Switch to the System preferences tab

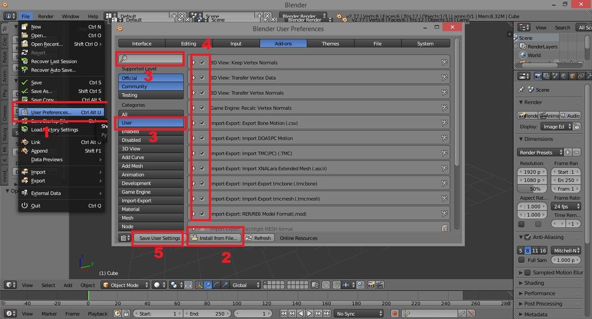pyautogui.click(x=425, y=44)
